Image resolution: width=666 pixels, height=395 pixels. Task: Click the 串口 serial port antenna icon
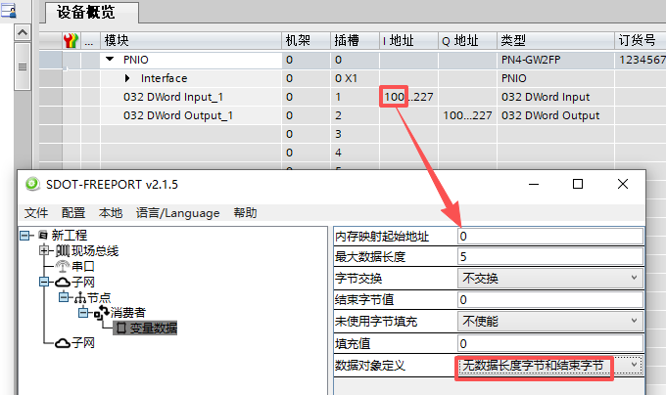click(62, 266)
